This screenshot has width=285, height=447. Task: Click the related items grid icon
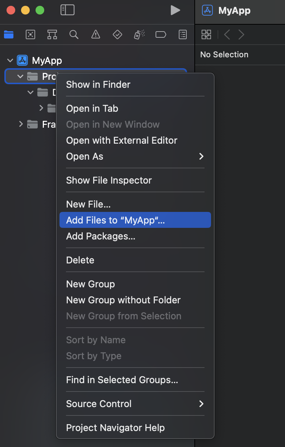pos(206,34)
